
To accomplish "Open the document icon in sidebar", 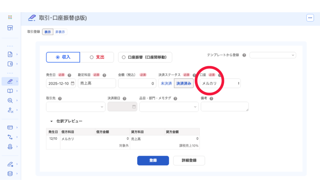I will [x=10, y=54].
